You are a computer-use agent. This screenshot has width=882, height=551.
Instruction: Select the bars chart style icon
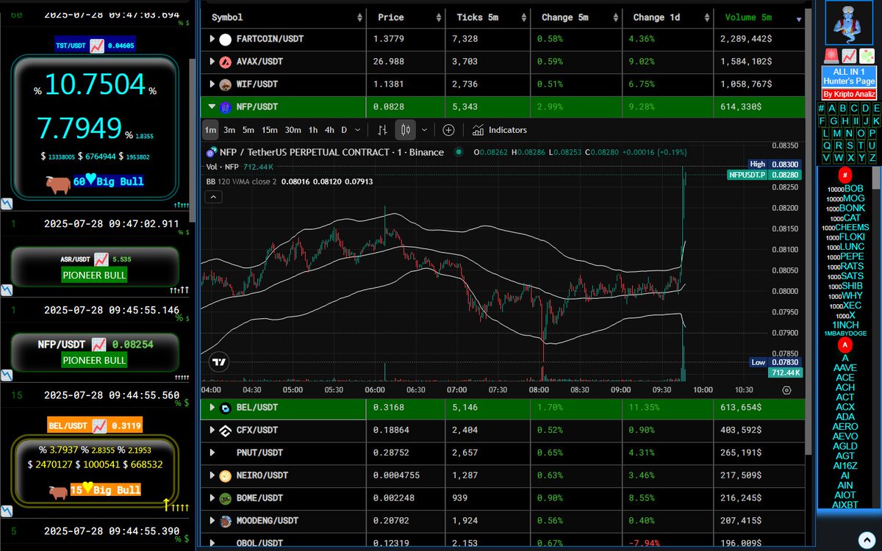382,130
